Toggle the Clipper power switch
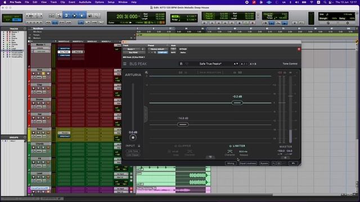Image resolution: width=360 pixels, height=202 pixels. 175,146
